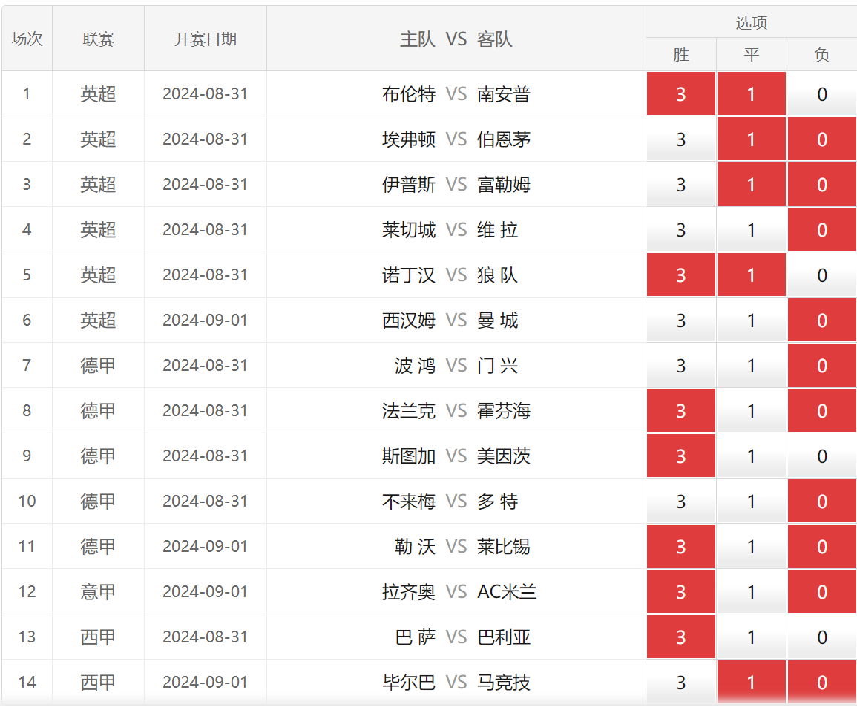This screenshot has height=710, width=857.
Task: Select win option 3 for 不来梅 vs 多特
Action: (680, 502)
